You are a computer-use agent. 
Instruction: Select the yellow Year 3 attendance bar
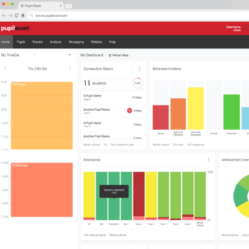coord(151,196)
